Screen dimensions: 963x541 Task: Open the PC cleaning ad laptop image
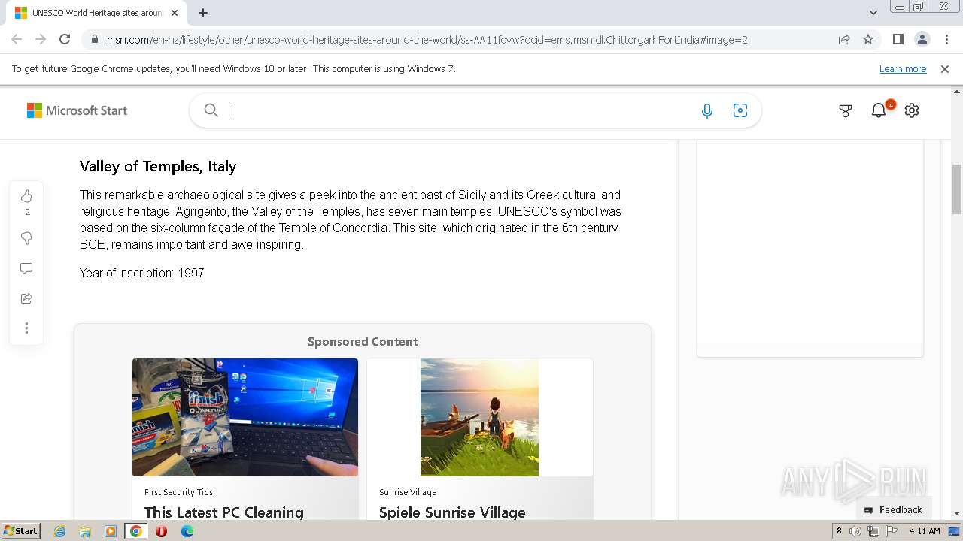pos(245,417)
